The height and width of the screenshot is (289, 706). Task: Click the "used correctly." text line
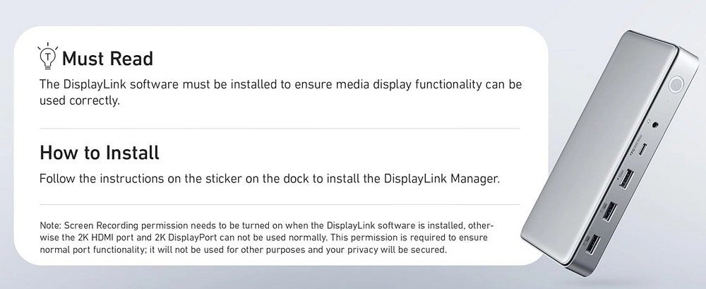80,102
